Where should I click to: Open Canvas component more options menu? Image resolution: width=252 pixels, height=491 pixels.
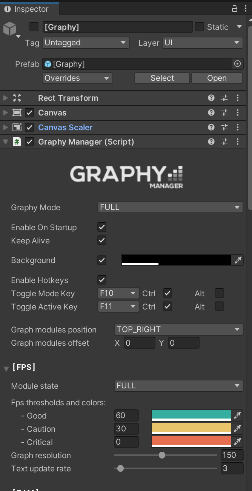pos(238,112)
